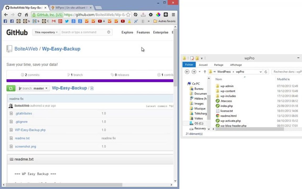Bookmark this page with the star icon
302x189 pixels.
pyautogui.click(x=128, y=15)
